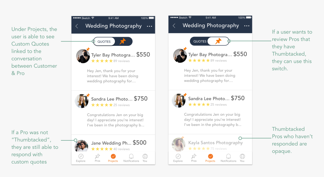The height and width of the screenshot is (177, 324).
Task: Open Notifications bell on left phone
Action: [x=131, y=158]
